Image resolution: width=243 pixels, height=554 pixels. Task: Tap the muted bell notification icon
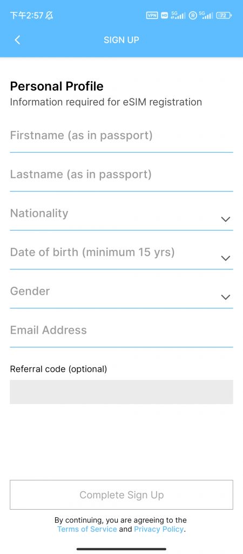(49, 15)
